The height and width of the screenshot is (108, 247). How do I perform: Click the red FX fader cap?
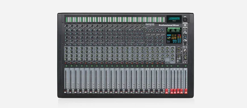tap(167, 91)
